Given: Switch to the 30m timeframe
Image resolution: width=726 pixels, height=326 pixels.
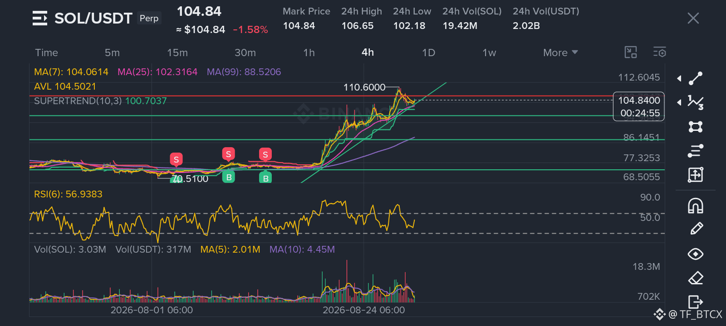Looking at the screenshot, I should (245, 53).
